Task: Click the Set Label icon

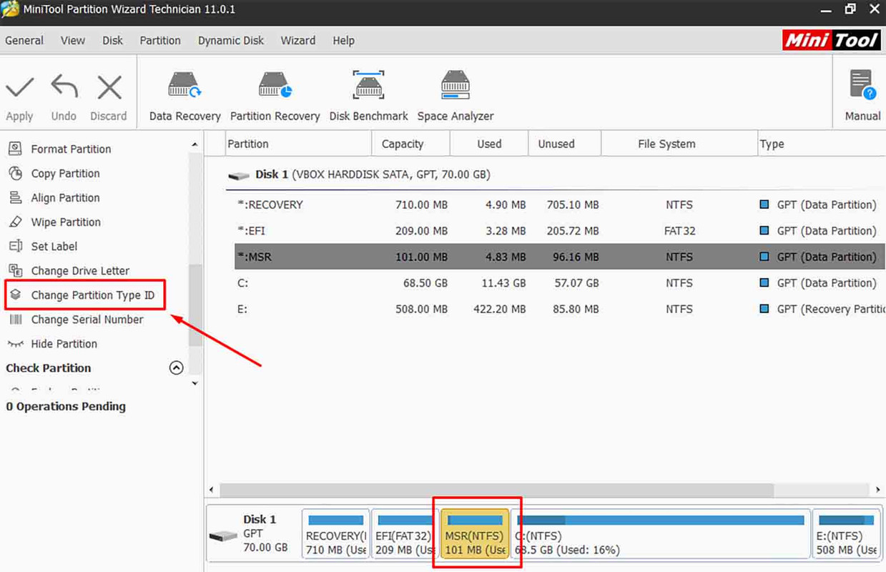Action: 15,246
